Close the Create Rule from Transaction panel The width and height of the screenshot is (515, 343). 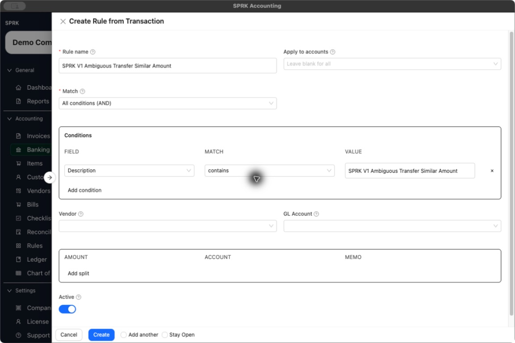point(63,21)
